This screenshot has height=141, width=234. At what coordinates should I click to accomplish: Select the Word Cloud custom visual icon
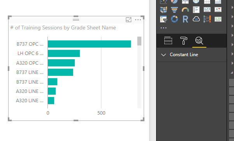click(196, 19)
